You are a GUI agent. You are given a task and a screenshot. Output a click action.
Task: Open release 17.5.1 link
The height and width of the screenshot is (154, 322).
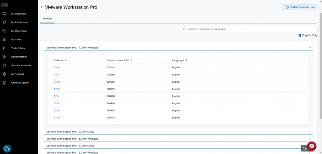pos(57,89)
